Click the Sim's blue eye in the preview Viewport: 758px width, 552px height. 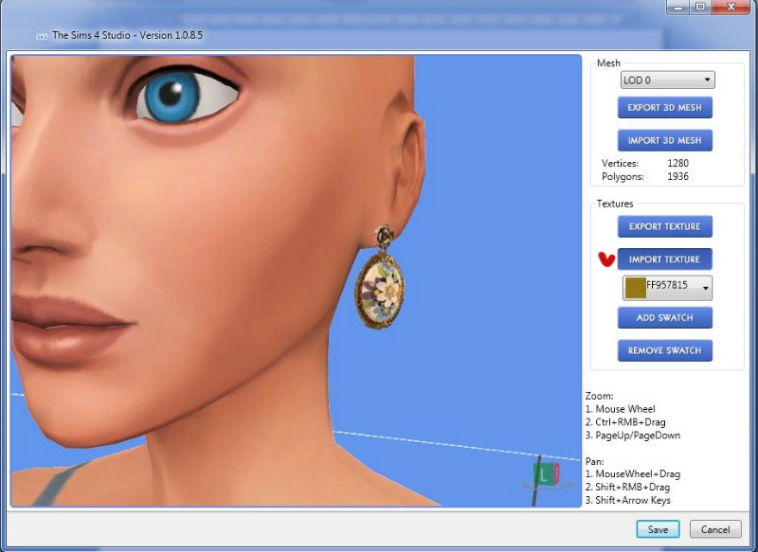click(x=176, y=93)
